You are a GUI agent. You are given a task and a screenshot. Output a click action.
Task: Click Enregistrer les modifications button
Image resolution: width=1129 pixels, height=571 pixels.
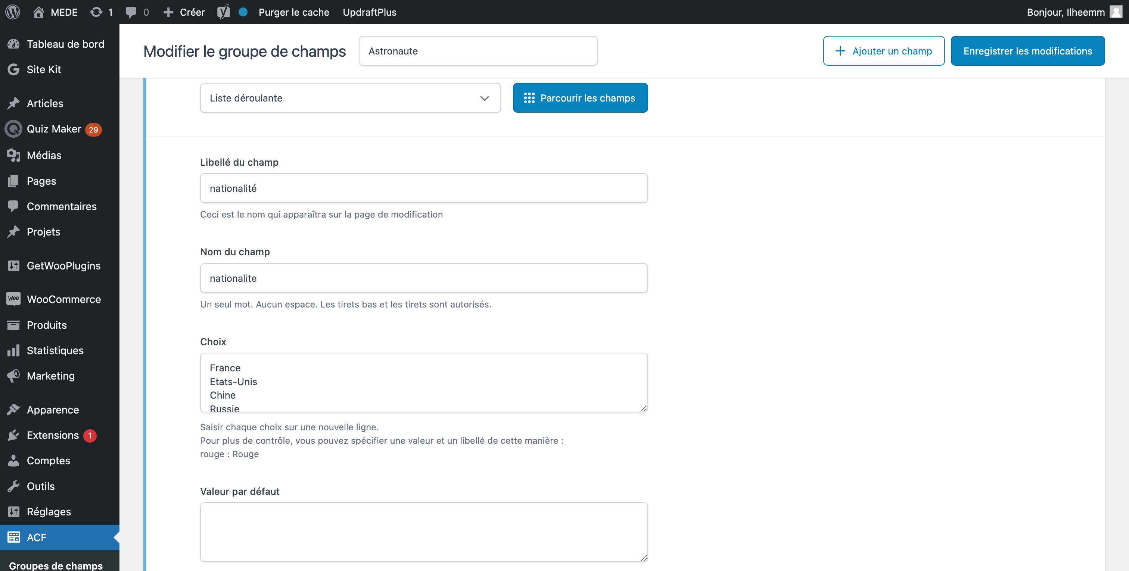[1027, 51]
